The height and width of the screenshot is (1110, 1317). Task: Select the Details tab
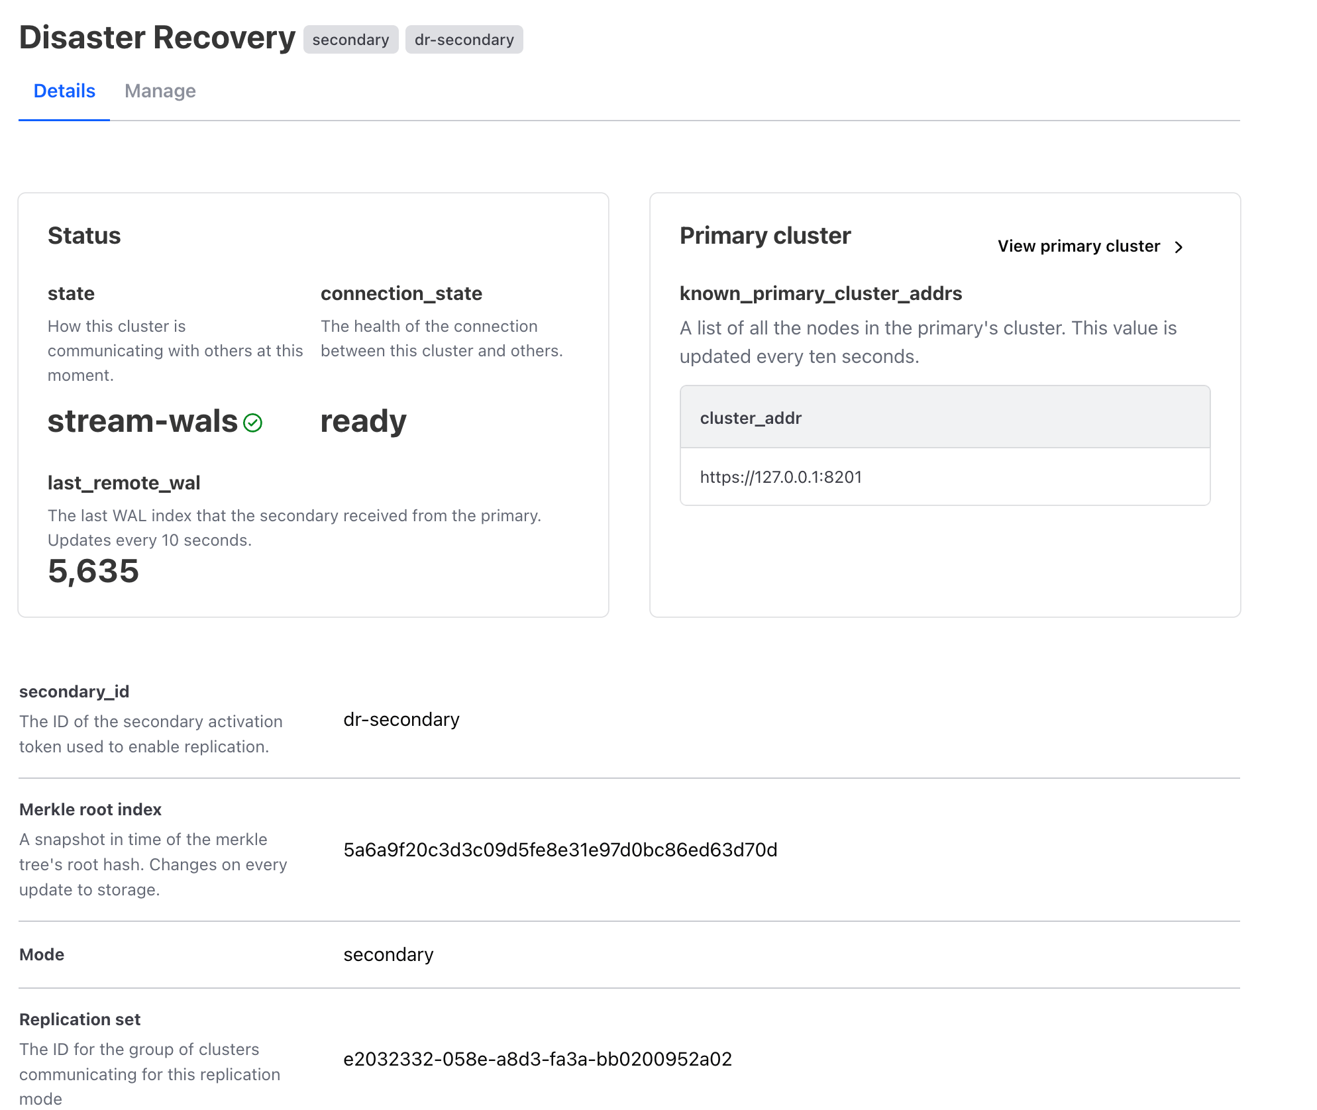[64, 91]
